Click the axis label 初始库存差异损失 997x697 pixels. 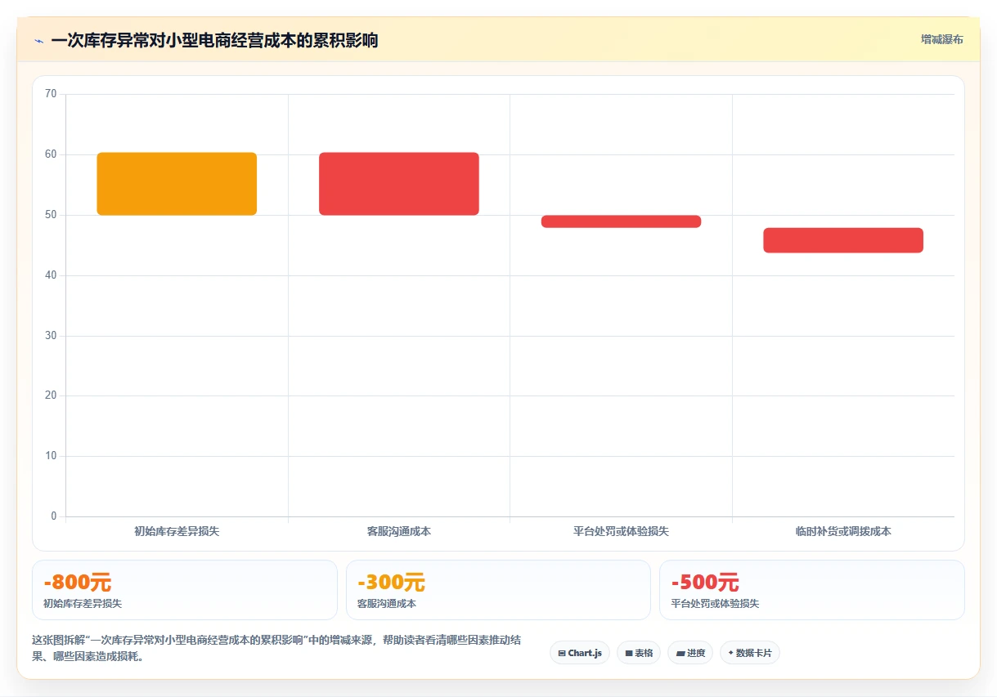point(177,531)
